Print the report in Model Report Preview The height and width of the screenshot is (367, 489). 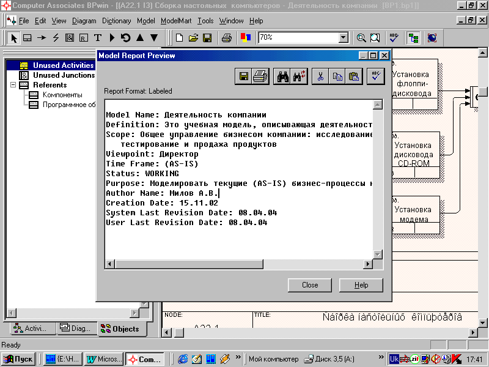click(x=260, y=76)
